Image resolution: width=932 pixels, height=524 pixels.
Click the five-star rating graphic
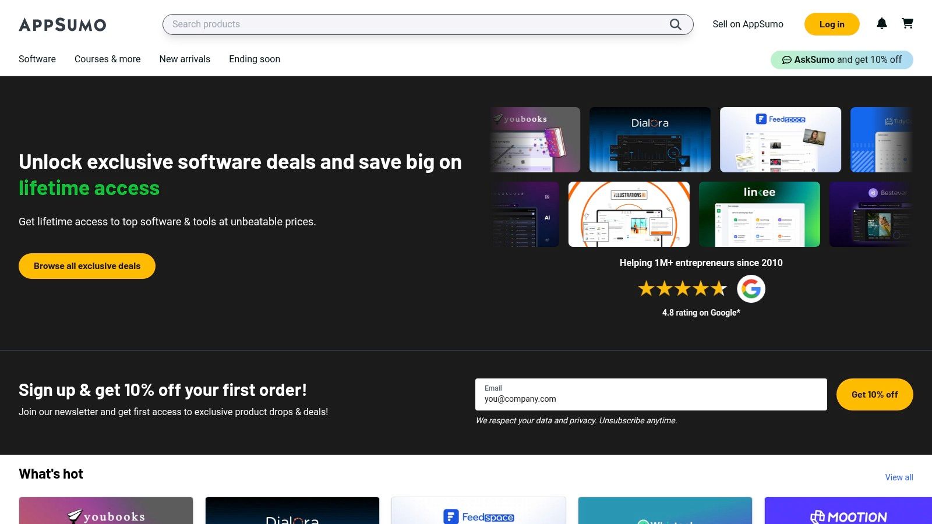pyautogui.click(x=682, y=289)
